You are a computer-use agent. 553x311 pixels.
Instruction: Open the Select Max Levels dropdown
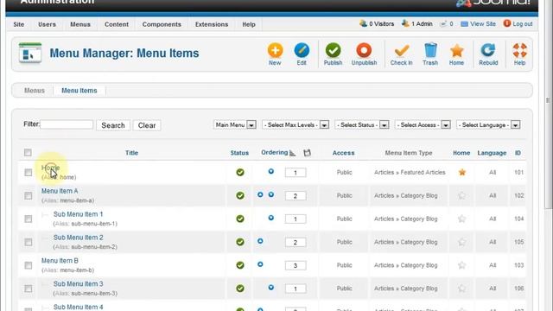pyautogui.click(x=296, y=124)
